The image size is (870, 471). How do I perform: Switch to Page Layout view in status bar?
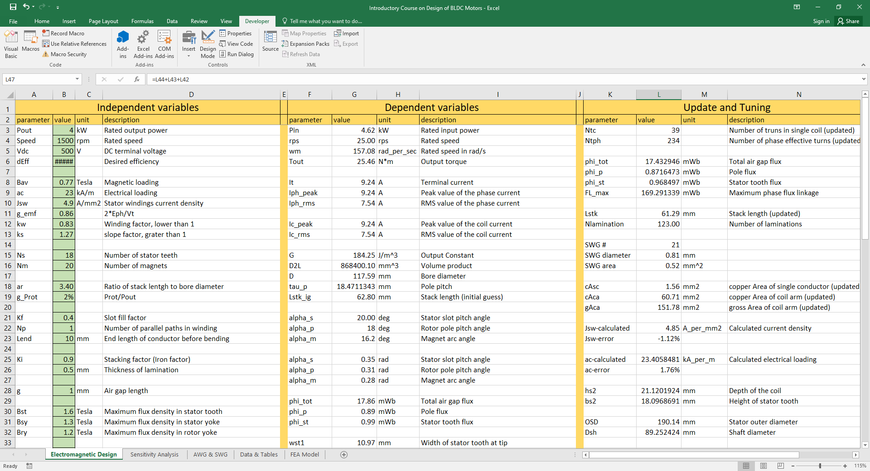pyautogui.click(x=764, y=466)
